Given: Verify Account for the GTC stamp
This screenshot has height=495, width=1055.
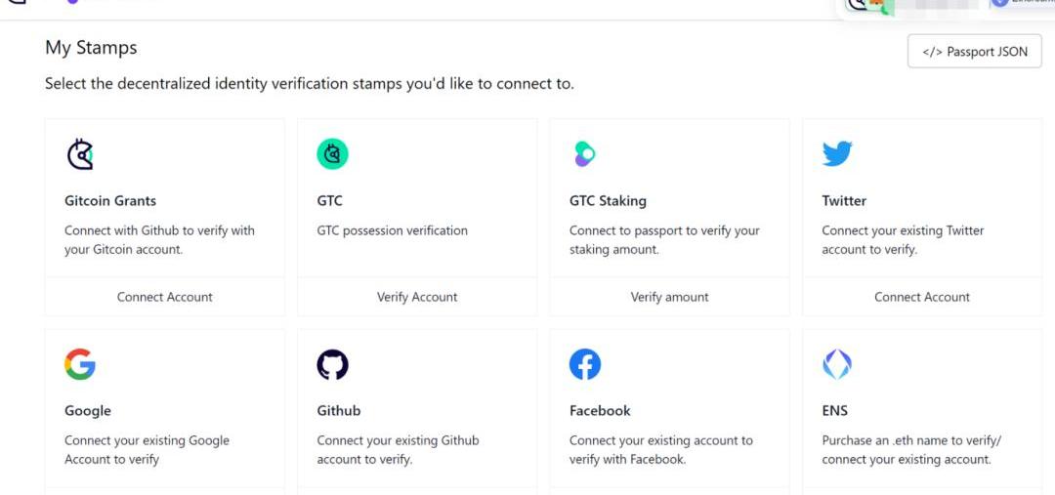Looking at the screenshot, I should (417, 297).
